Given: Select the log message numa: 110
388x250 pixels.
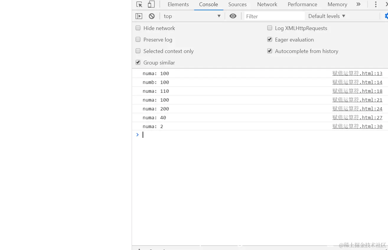Looking at the screenshot, I should tap(156, 91).
